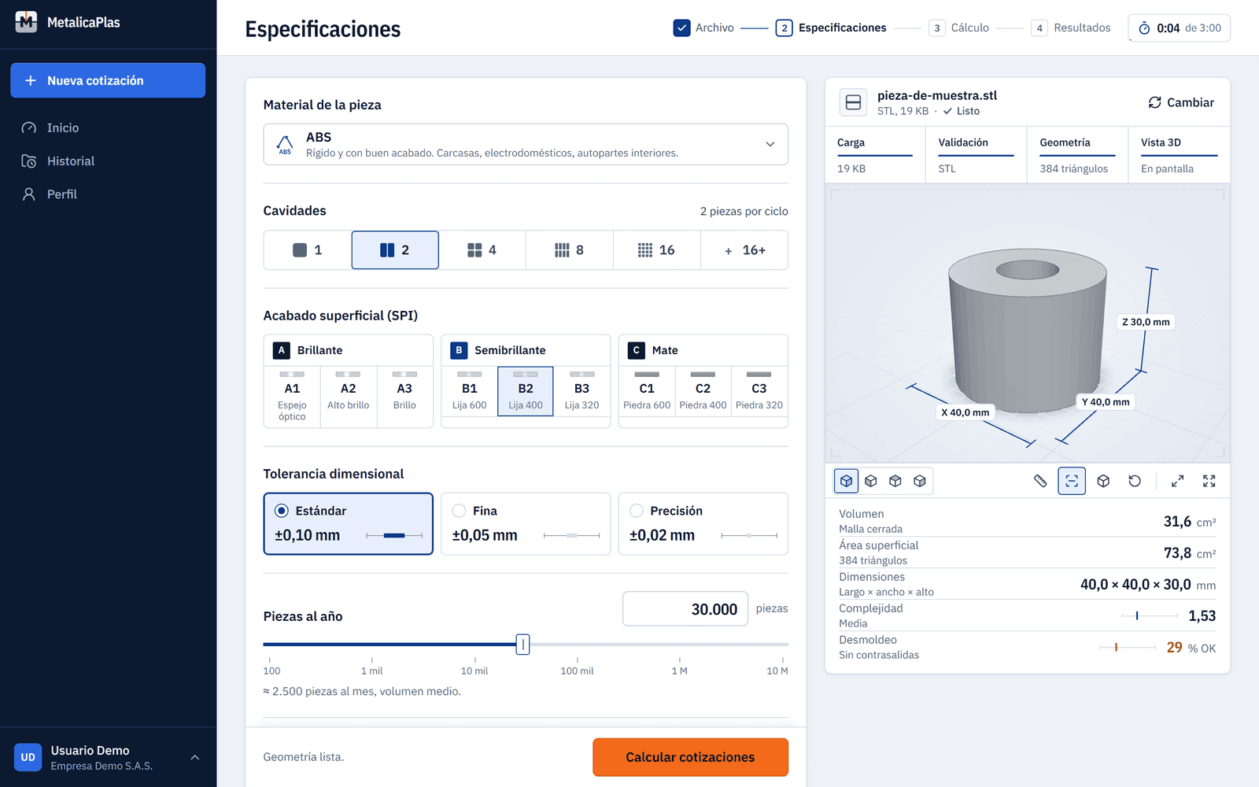The width and height of the screenshot is (1259, 787).
Task: Select A1 Espejo óptico finish
Action: coord(292,397)
